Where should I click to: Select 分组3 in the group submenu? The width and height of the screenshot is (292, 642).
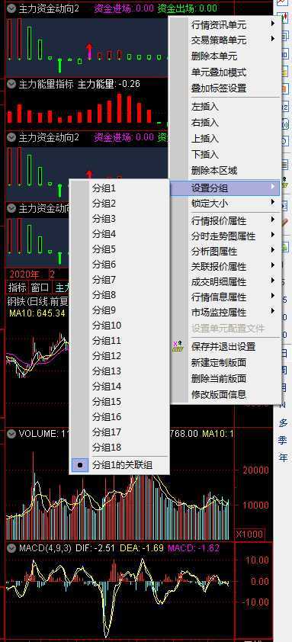pyautogui.click(x=120, y=219)
